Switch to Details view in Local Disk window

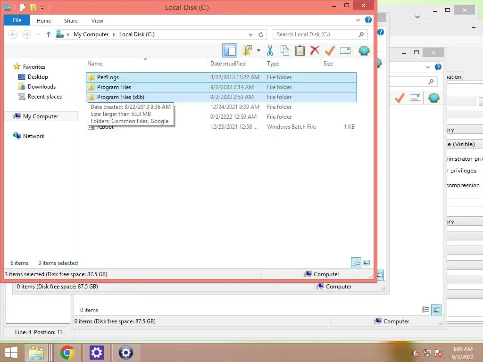click(356, 263)
